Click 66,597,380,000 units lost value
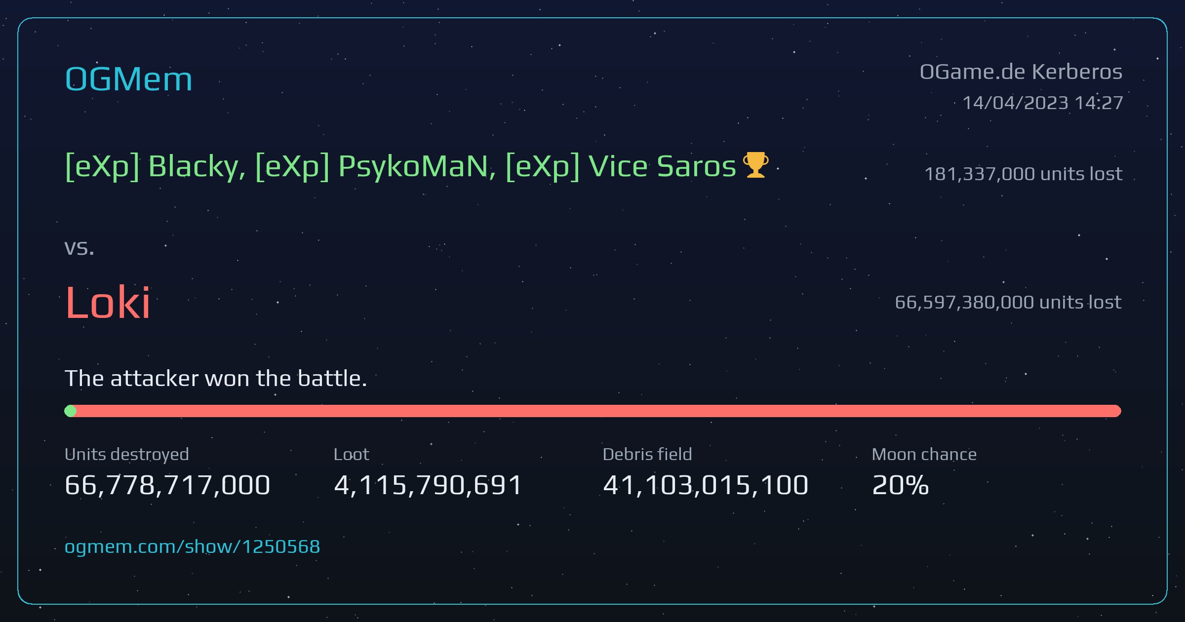Viewport: 1185px width, 622px height. pyautogui.click(x=1008, y=302)
